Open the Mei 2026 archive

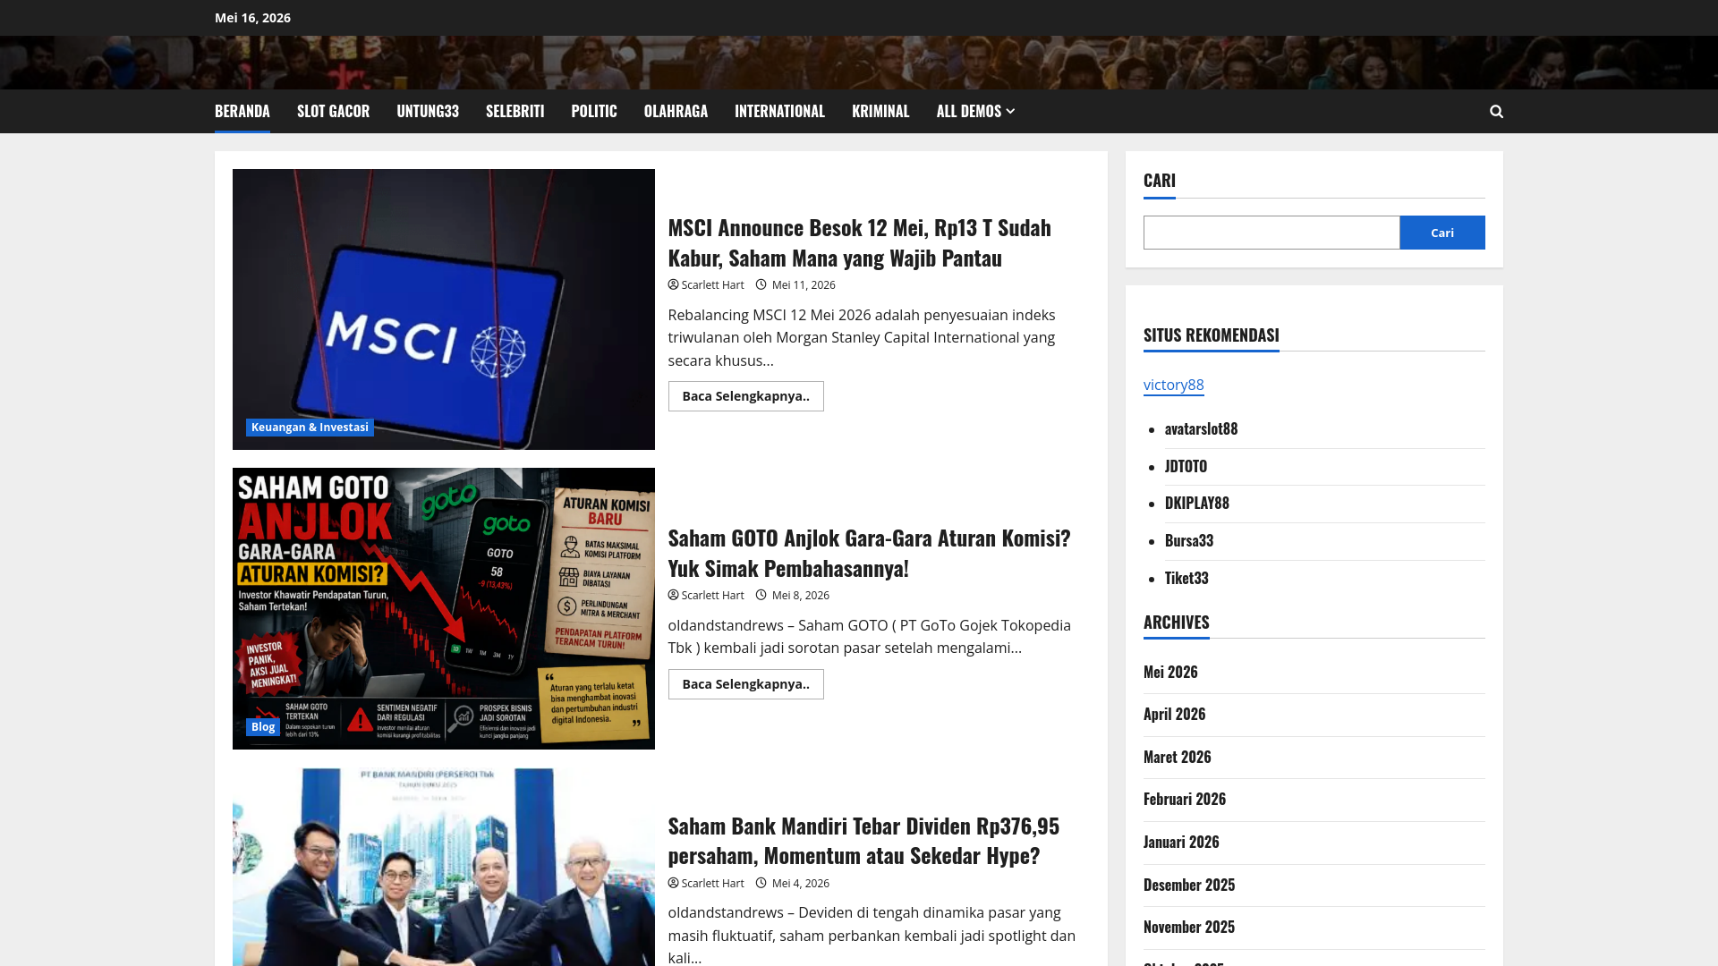tap(1170, 672)
